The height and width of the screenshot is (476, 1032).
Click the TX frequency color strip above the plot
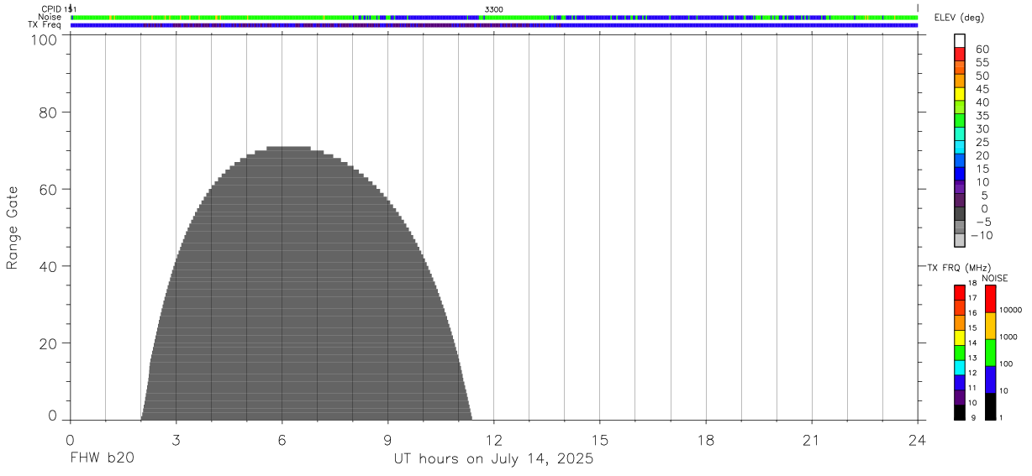pyautogui.click(x=494, y=25)
